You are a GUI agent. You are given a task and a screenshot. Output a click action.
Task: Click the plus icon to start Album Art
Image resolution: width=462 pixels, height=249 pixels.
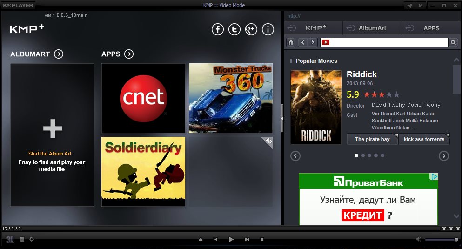click(x=53, y=128)
